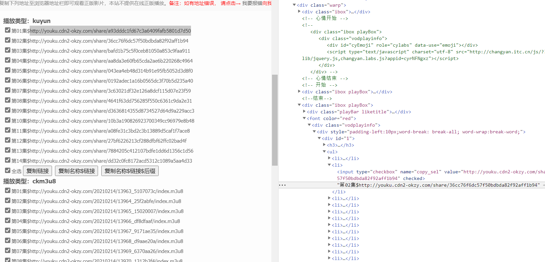Toggle the ckm3u8 第04集 checkbox

point(8,220)
